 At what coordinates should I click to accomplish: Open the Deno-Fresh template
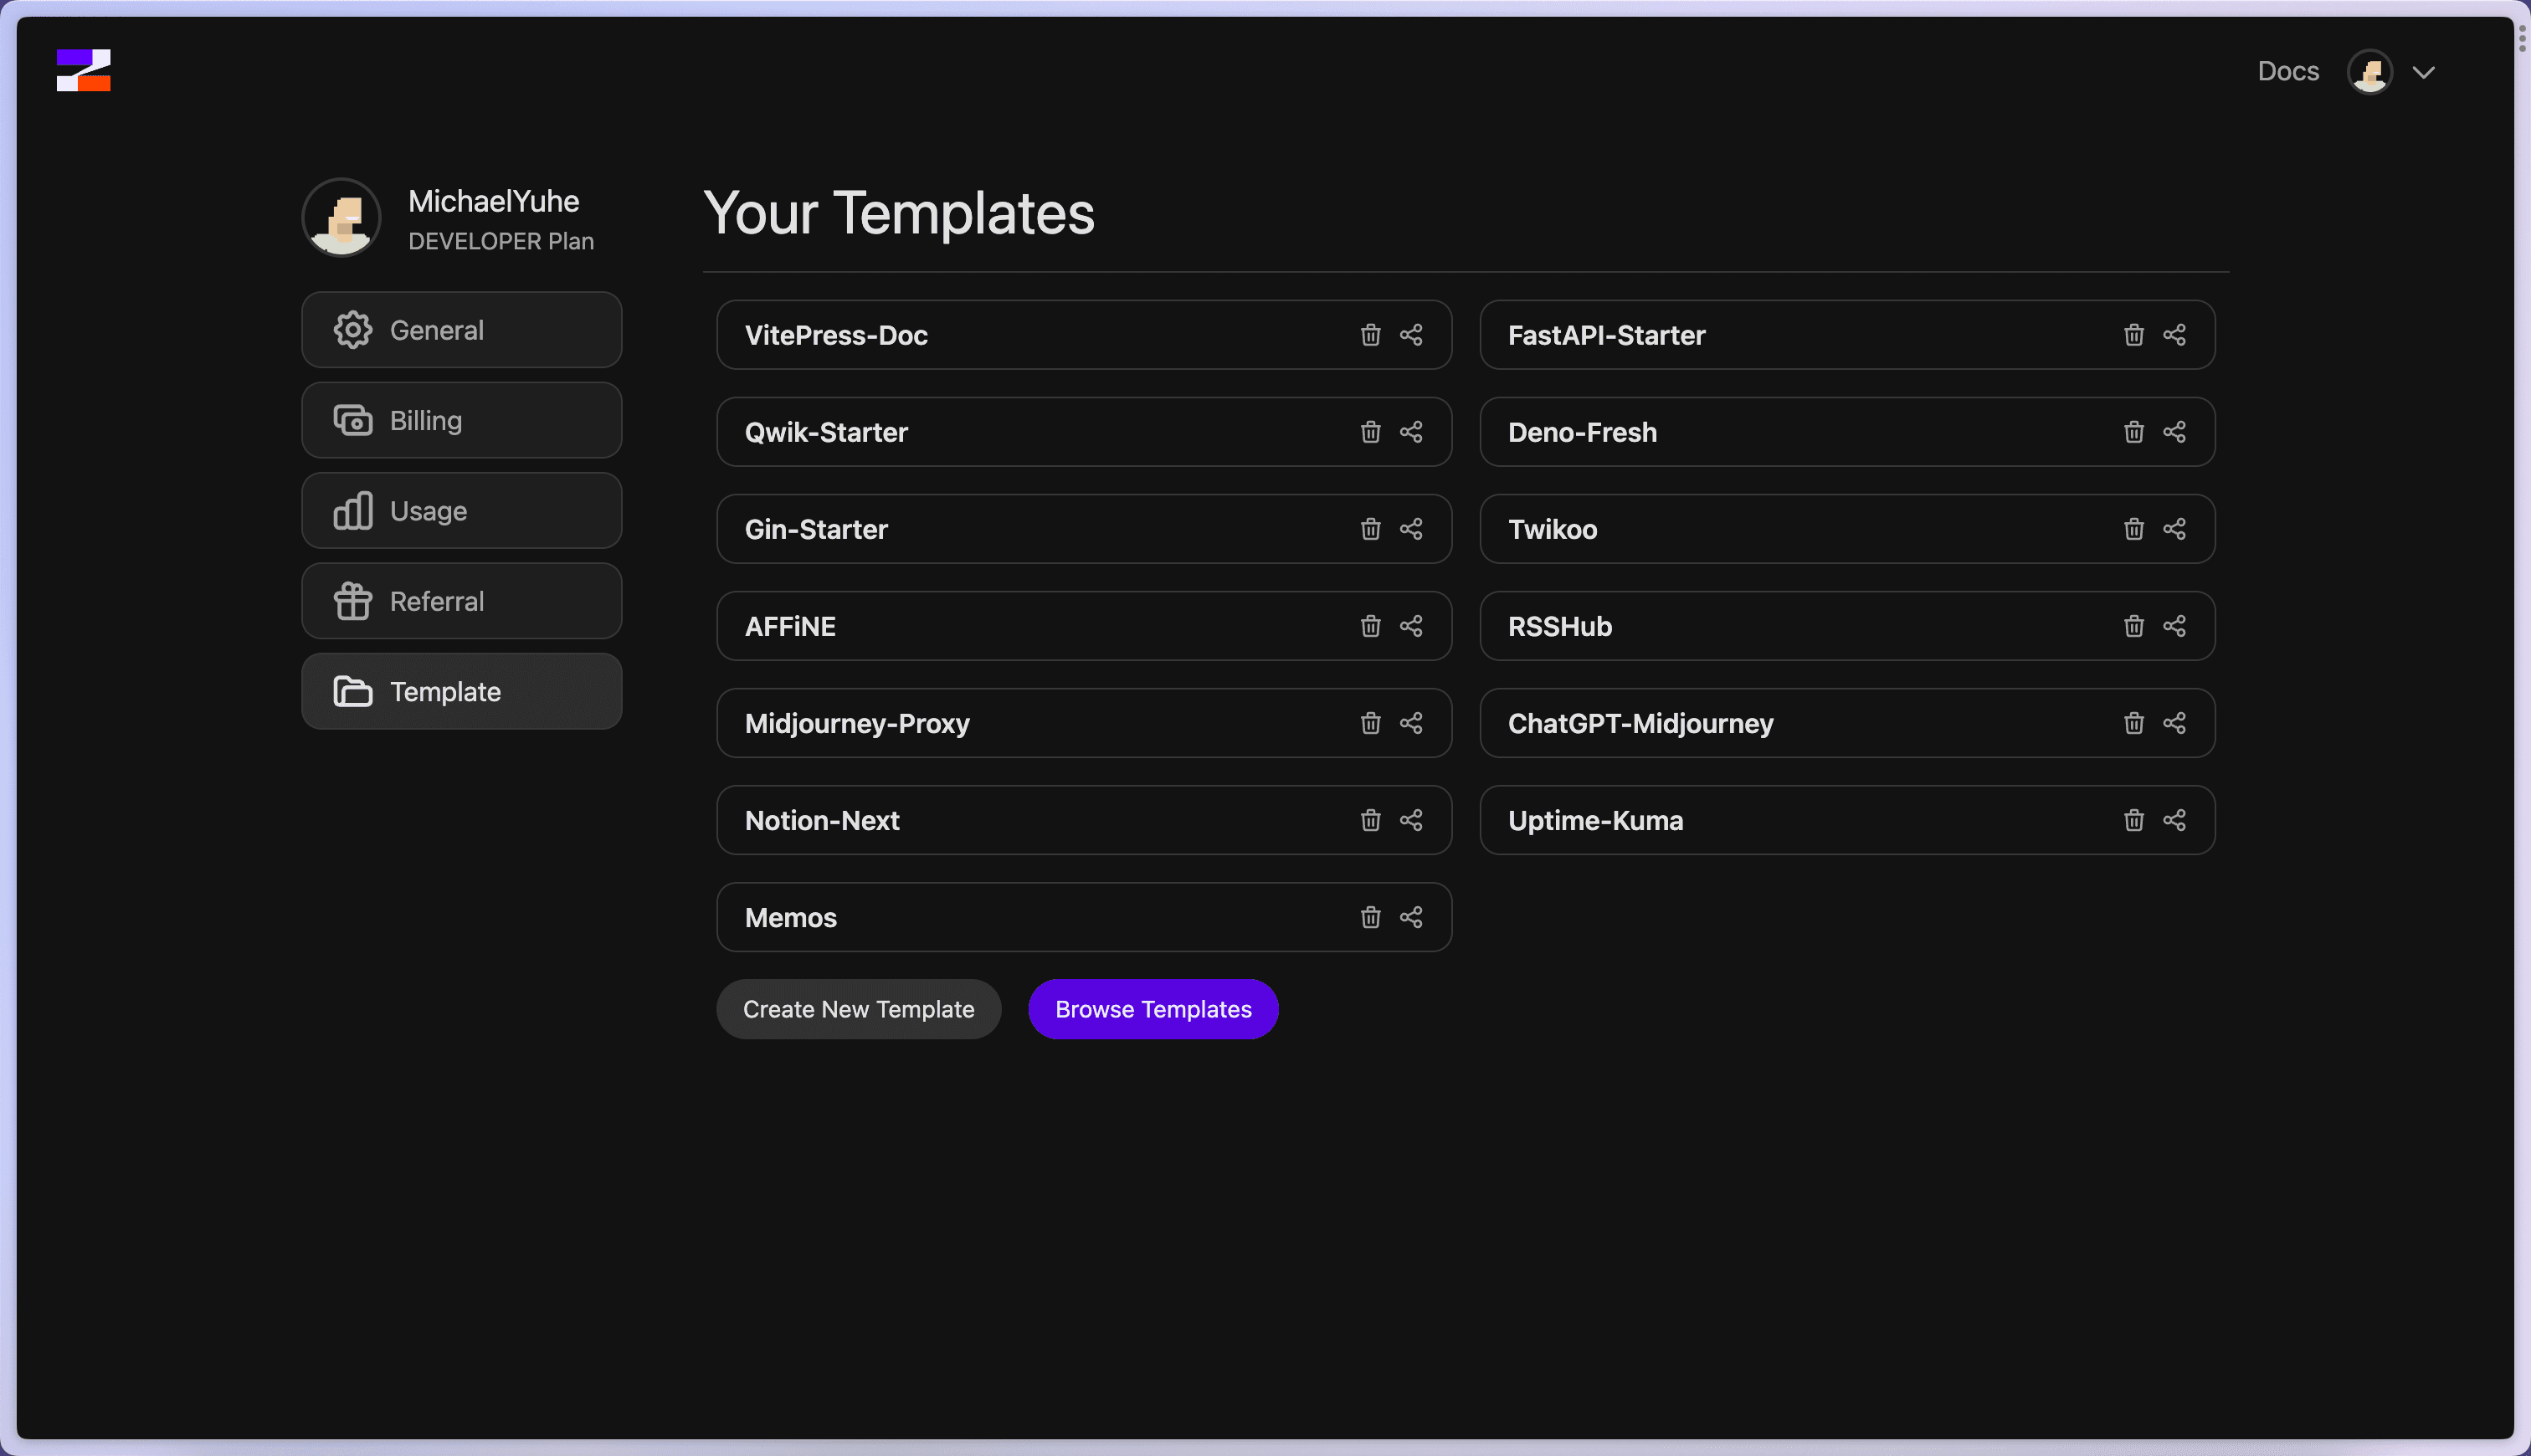1847,432
